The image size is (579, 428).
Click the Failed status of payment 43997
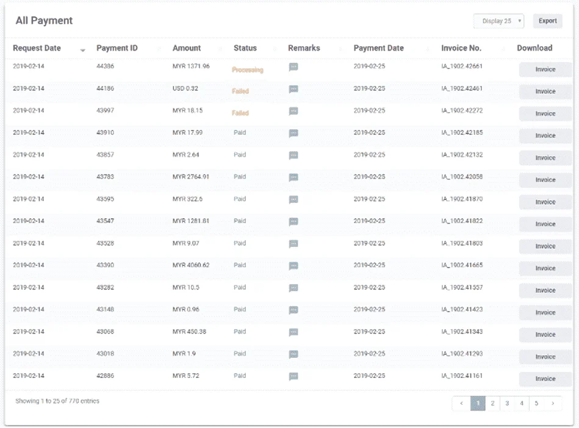click(240, 113)
